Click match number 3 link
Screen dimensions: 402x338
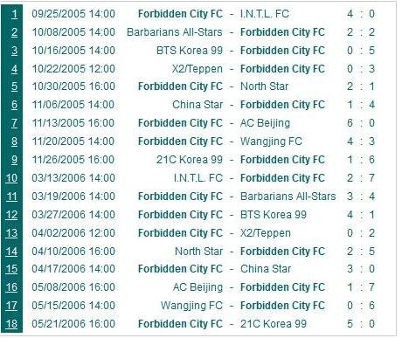click(x=14, y=51)
